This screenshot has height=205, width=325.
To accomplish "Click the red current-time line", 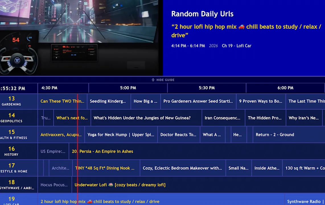I will 77,142.
